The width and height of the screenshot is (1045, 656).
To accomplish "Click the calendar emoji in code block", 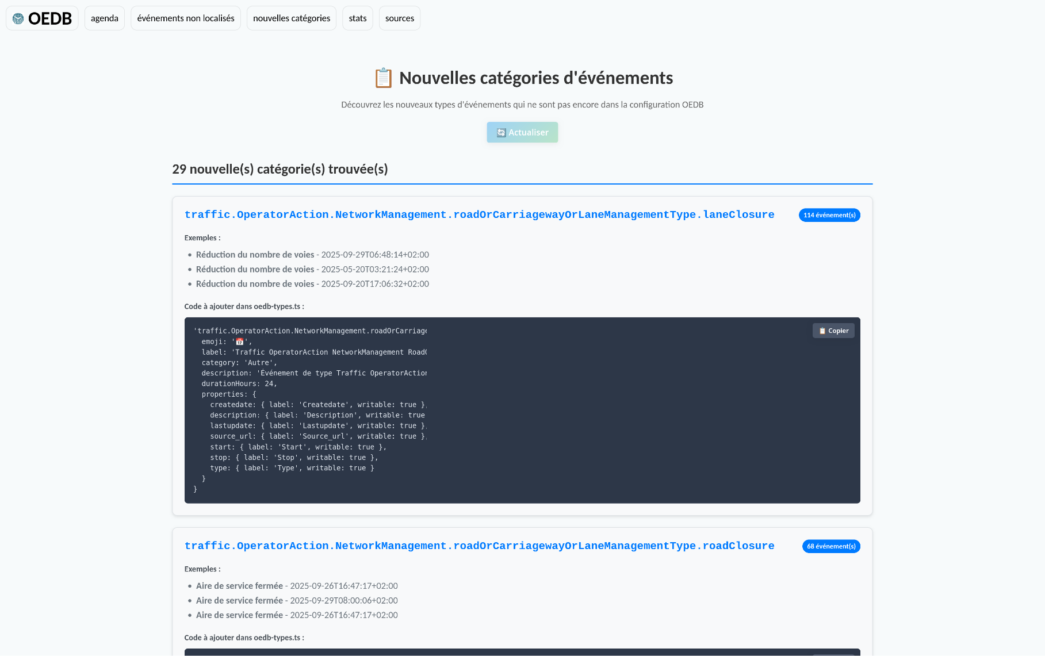I will pos(240,342).
